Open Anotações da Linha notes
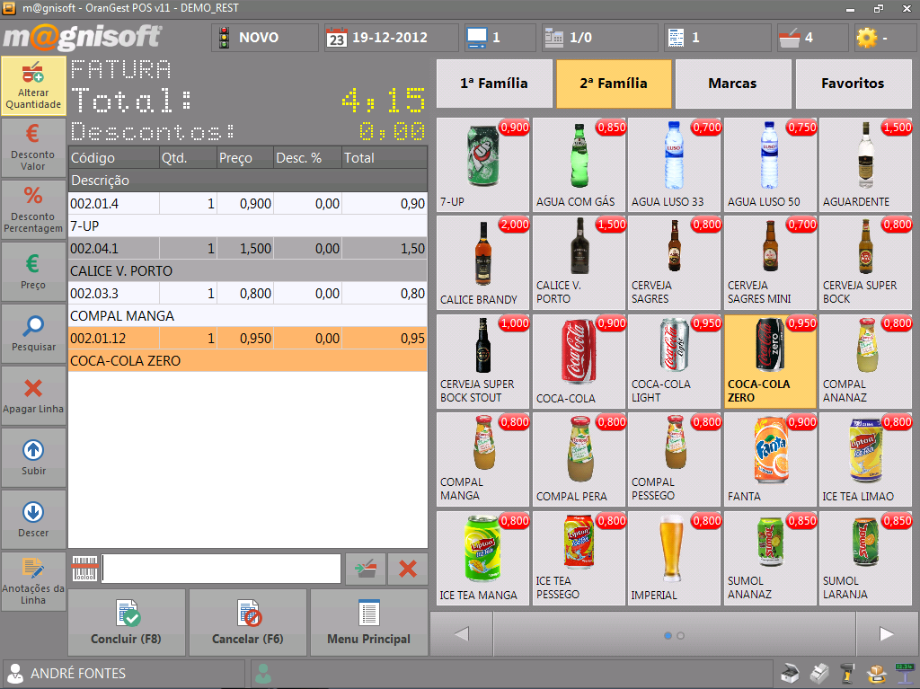 [33, 581]
